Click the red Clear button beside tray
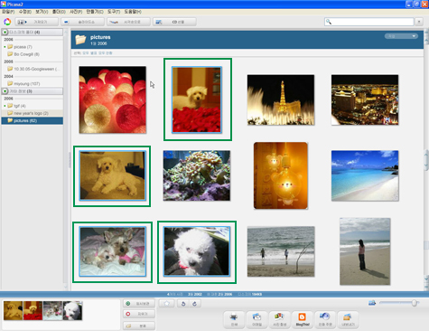The height and width of the screenshot is (331, 429). [x=139, y=314]
